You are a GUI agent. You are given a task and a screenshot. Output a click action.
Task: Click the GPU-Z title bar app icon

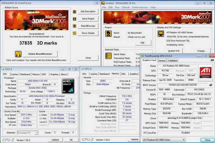pyautogui.click(x=143, y=56)
